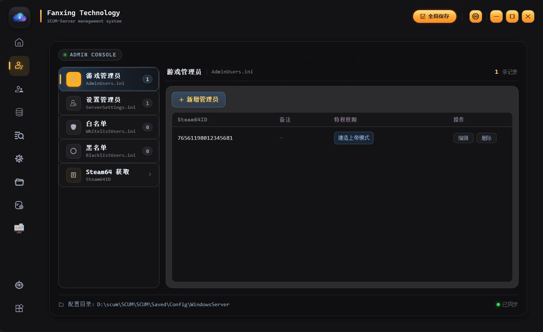Open the home icon in sidebar
The width and height of the screenshot is (543, 332).
(x=19, y=42)
